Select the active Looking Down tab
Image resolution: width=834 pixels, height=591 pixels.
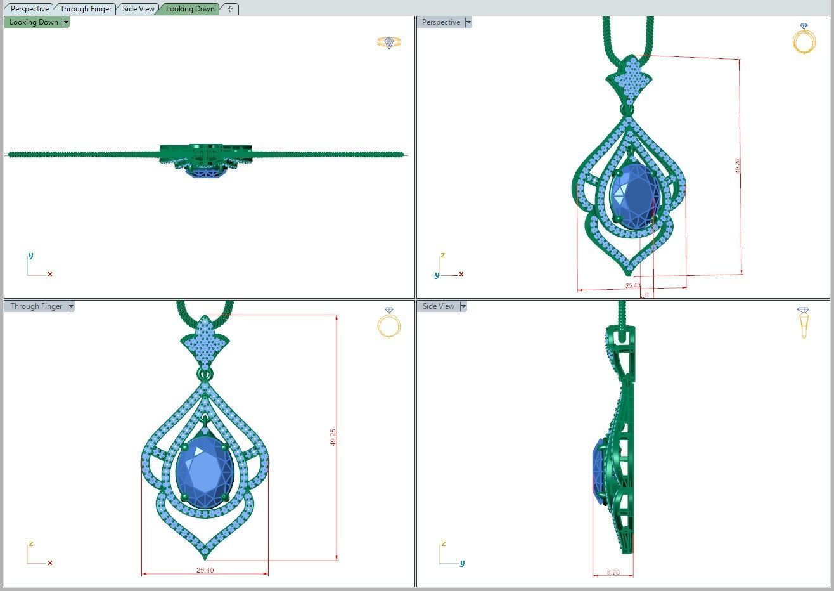pyautogui.click(x=190, y=9)
